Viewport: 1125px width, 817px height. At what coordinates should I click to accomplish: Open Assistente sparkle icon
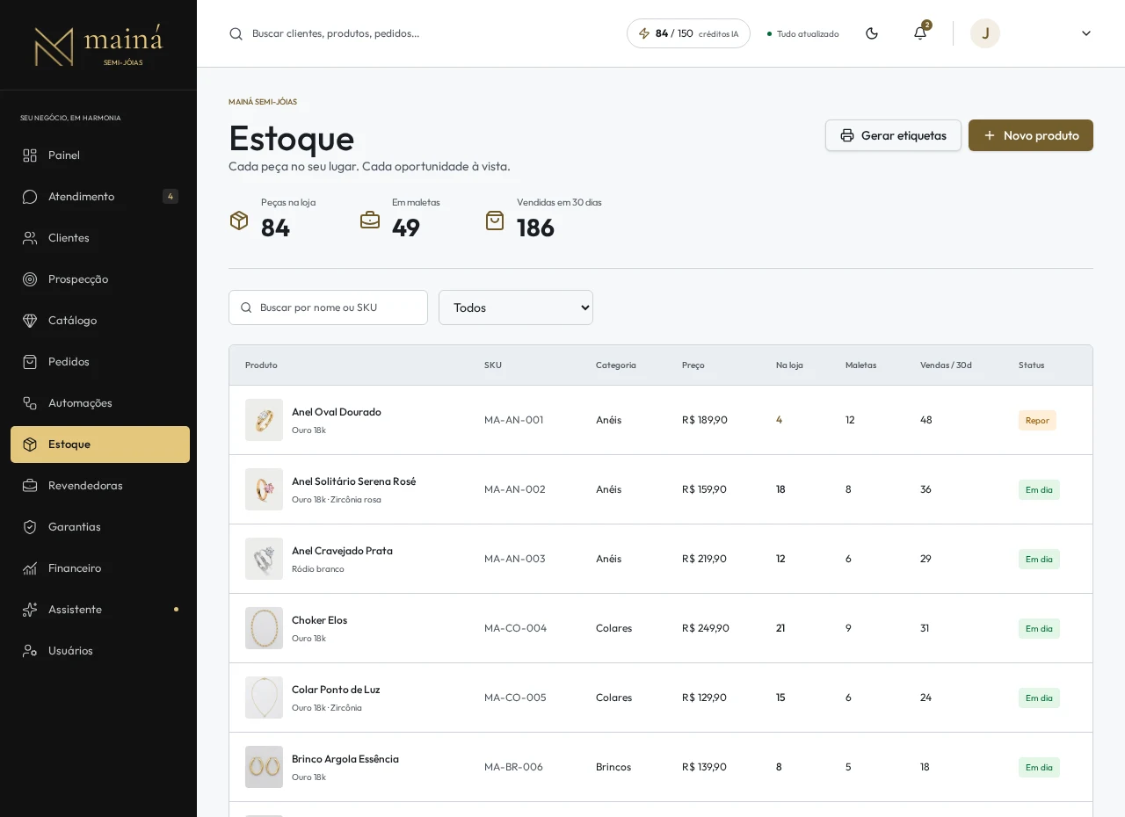click(x=30, y=610)
